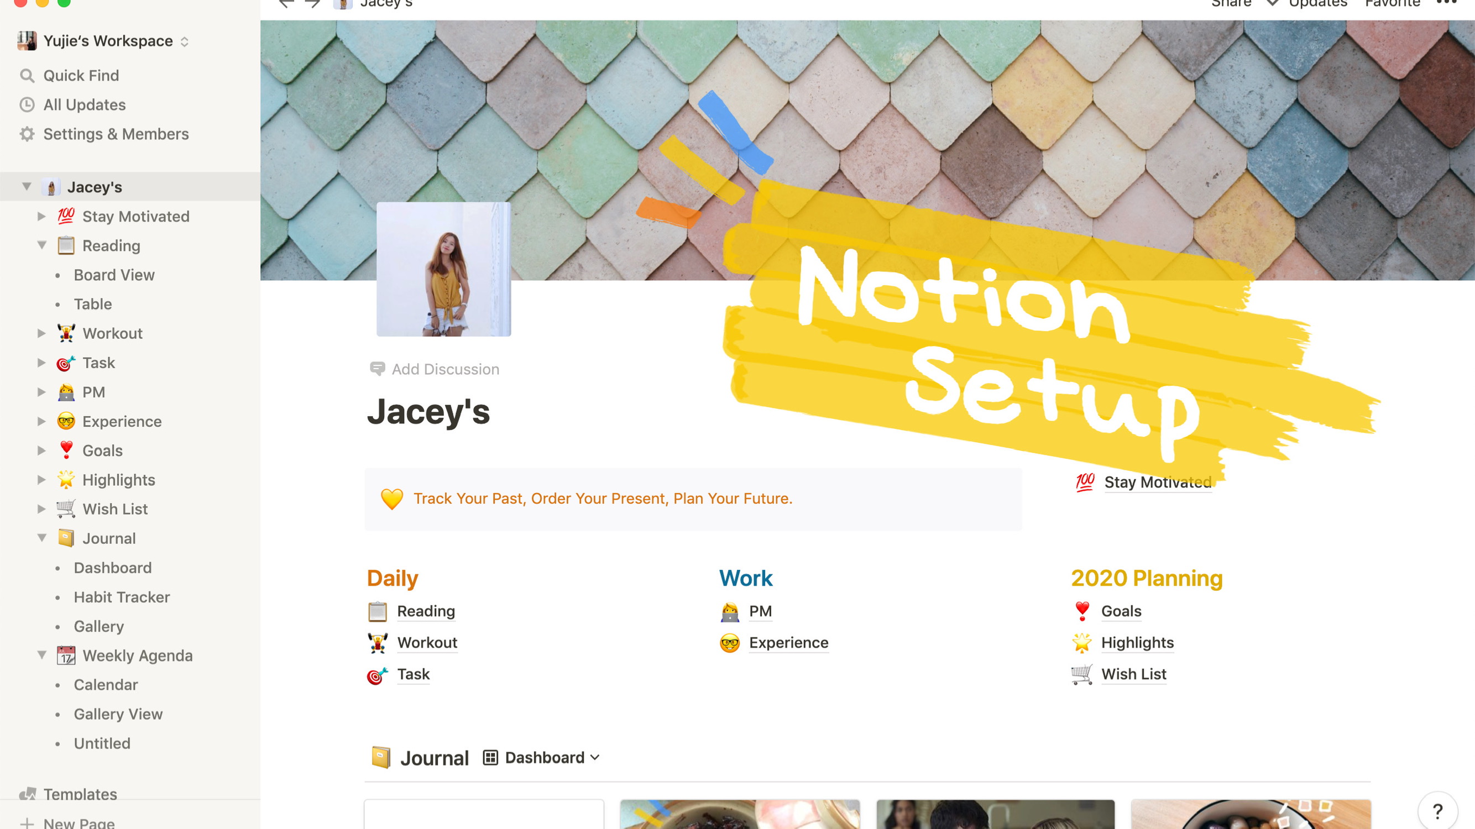
Task: Open the Workout link under Daily
Action: (x=427, y=642)
